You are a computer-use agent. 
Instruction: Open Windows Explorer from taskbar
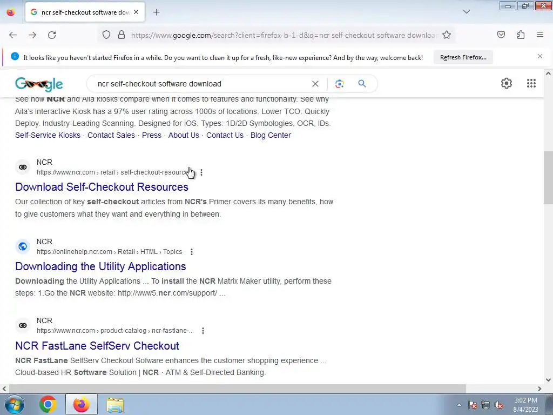115,405
